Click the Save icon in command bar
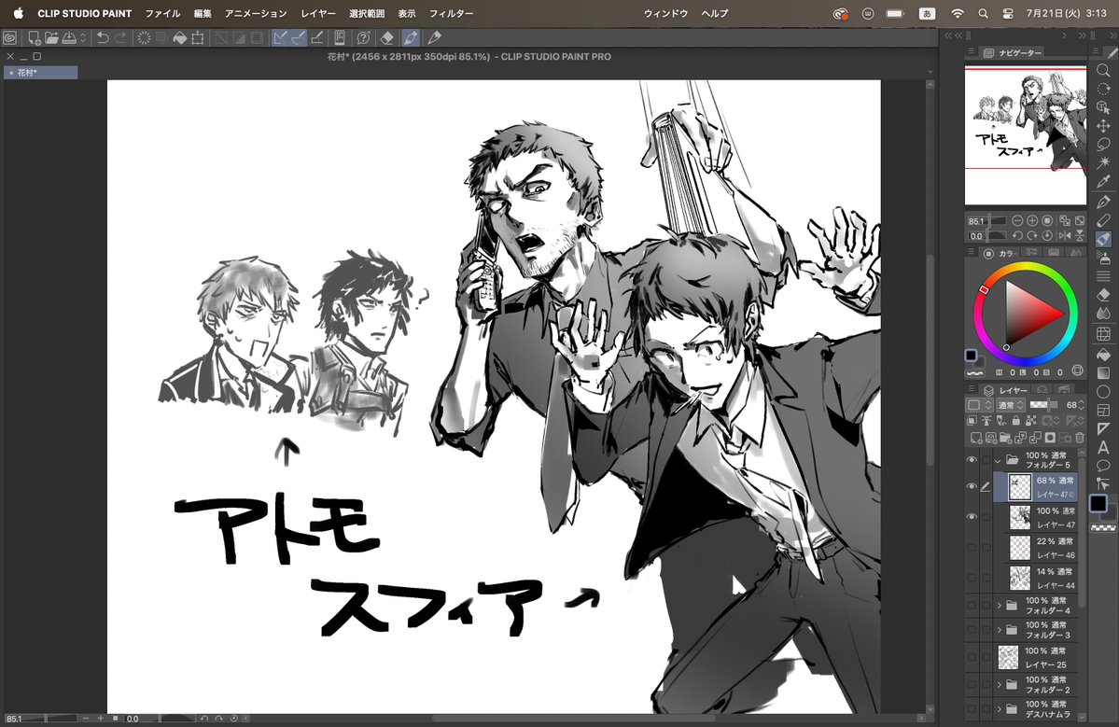This screenshot has width=1119, height=727. coord(69,38)
